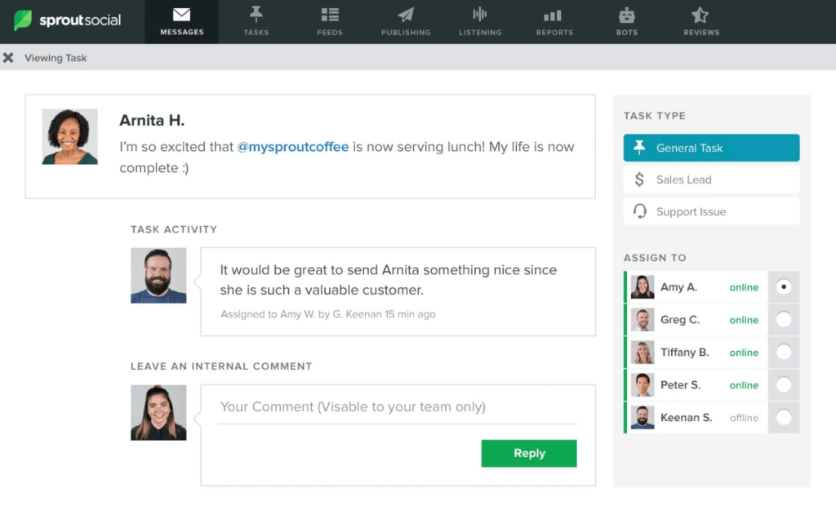Image resolution: width=836 pixels, height=506 pixels.
Task: Switch task type to Sales Lead
Action: [711, 179]
